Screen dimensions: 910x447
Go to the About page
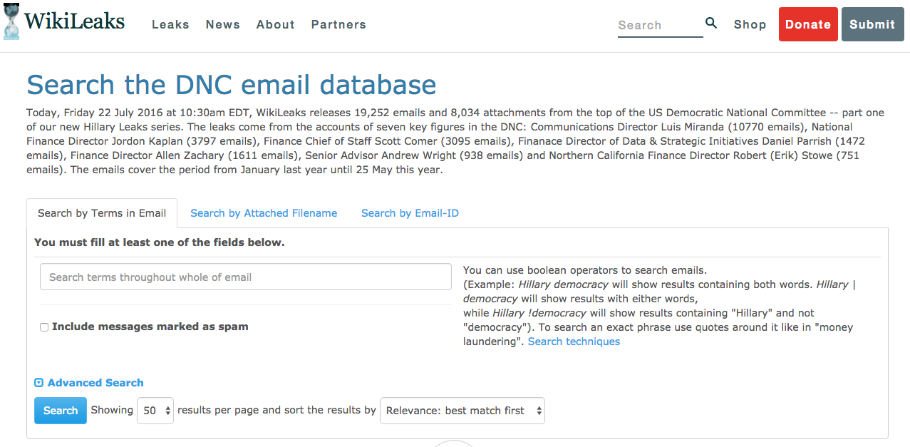coord(276,24)
